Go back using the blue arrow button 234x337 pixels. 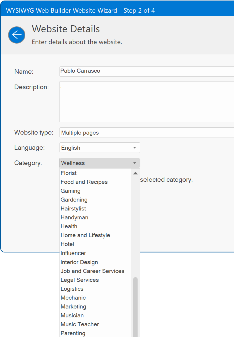tap(17, 35)
